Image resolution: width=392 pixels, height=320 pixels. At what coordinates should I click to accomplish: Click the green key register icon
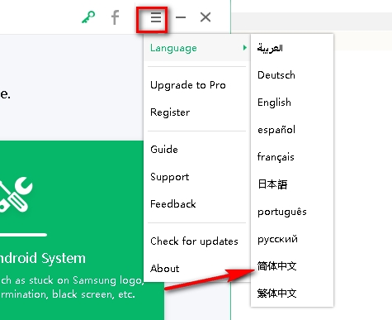tap(88, 17)
